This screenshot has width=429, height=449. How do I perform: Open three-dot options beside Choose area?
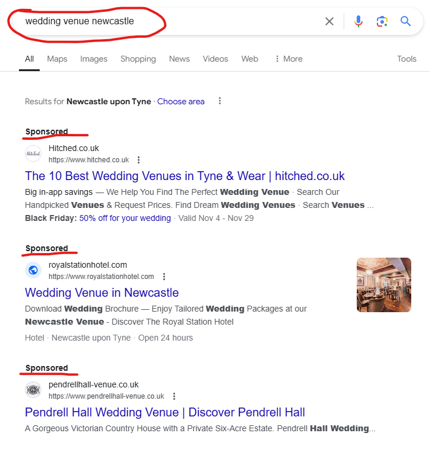click(x=220, y=101)
